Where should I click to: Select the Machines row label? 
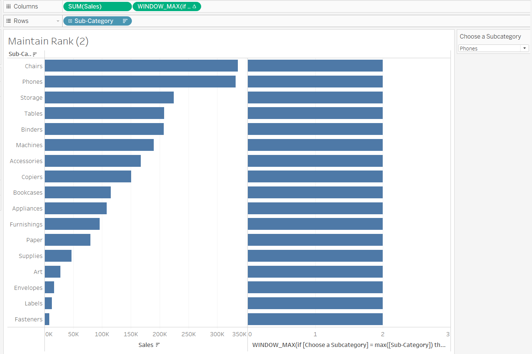29,145
